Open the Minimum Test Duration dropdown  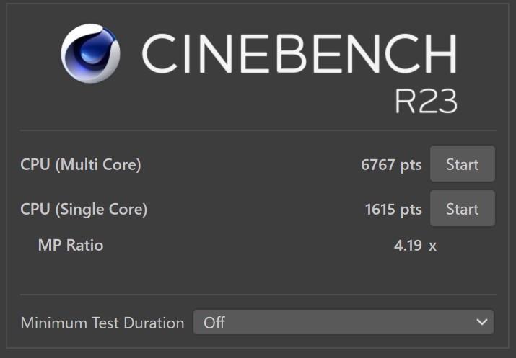(x=344, y=322)
